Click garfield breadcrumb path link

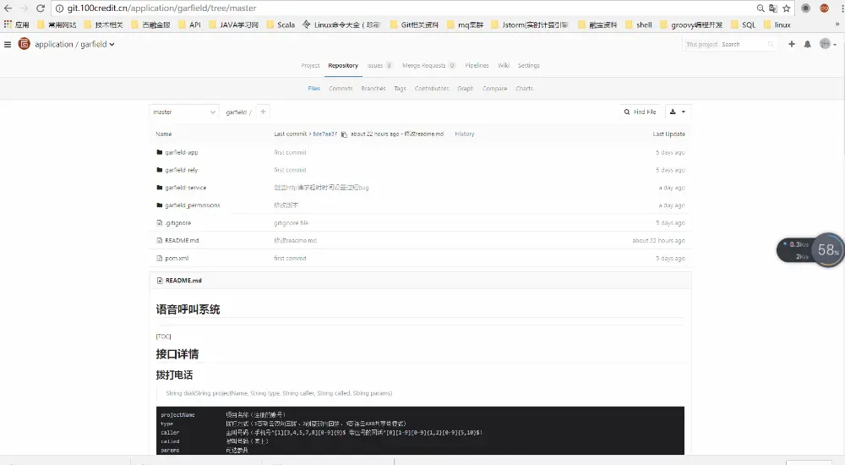click(236, 112)
